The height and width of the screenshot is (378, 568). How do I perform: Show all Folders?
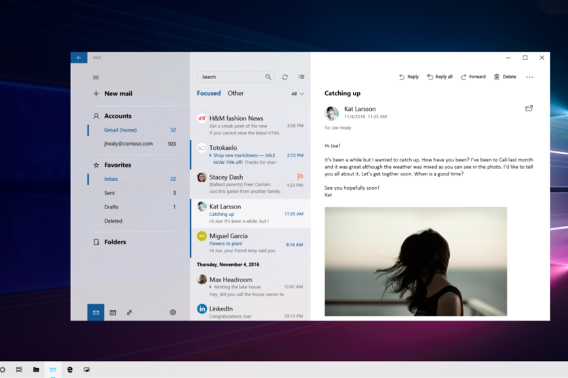[110, 242]
